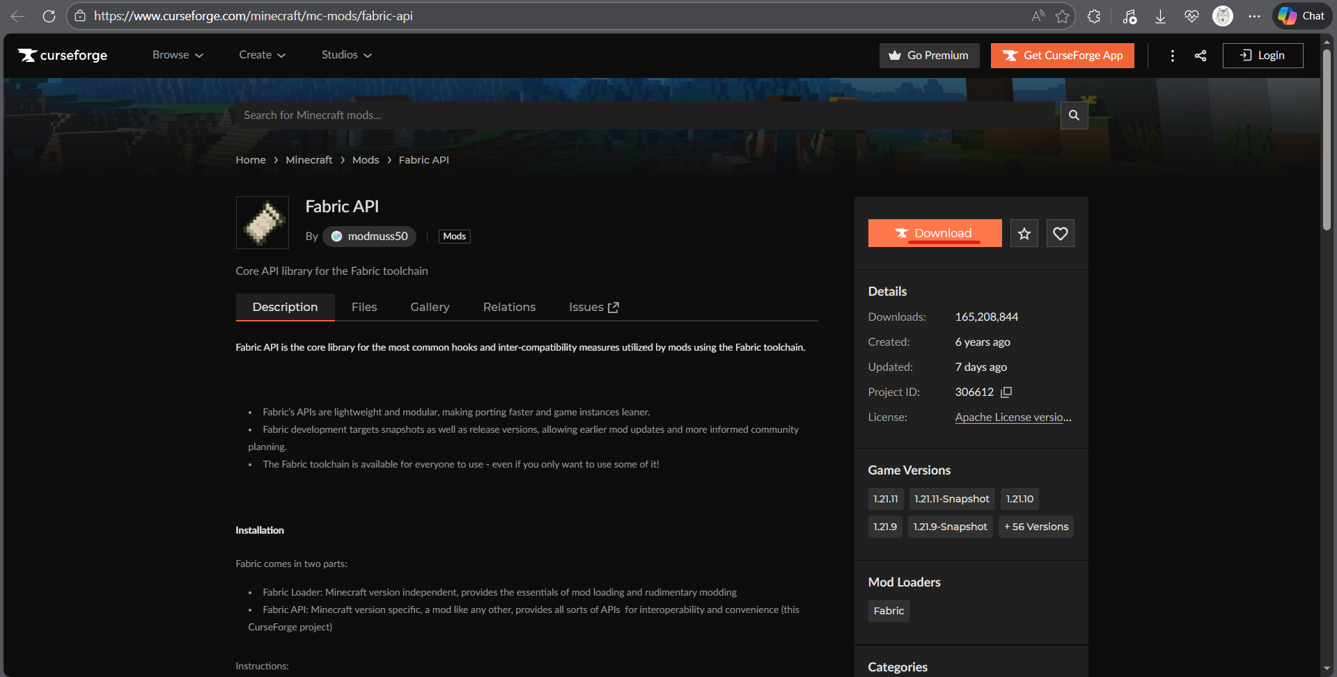
Task: Click the search magnifier icon button
Action: (1074, 116)
